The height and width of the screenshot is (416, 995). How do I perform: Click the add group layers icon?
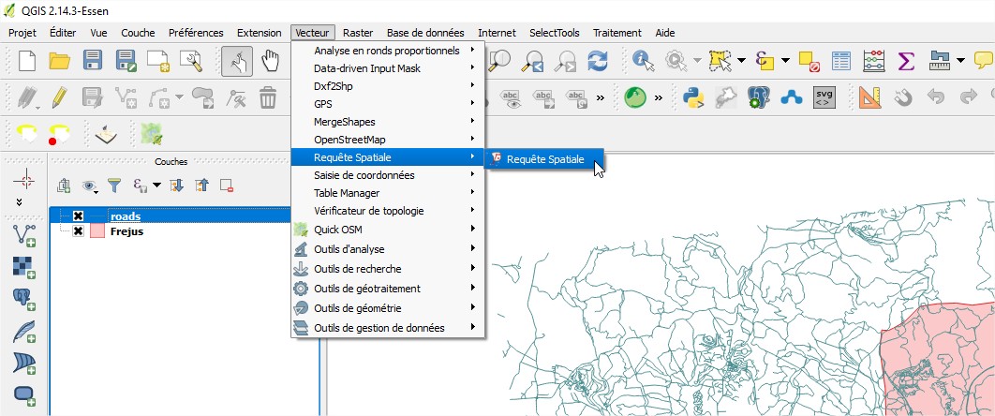[64, 186]
